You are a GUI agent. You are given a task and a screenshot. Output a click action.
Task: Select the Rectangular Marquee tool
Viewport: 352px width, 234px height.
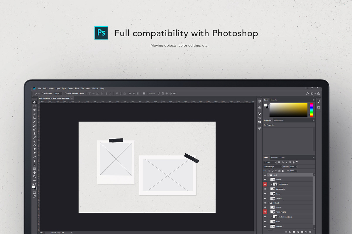click(x=34, y=106)
